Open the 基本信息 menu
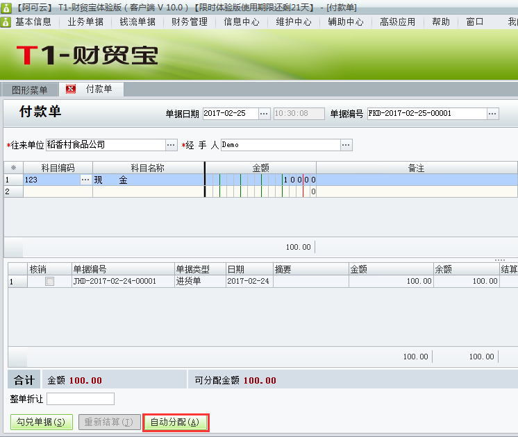Screen dimensions: 518x437 (x=33, y=22)
